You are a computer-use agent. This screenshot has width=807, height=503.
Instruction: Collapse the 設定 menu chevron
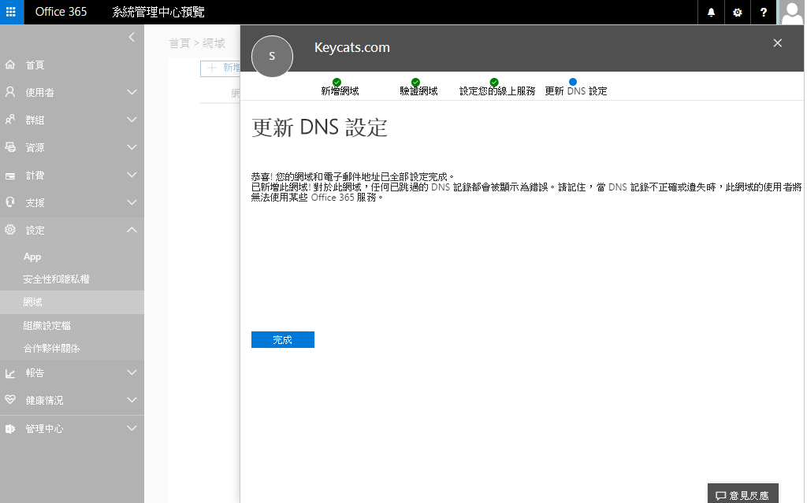pos(132,229)
